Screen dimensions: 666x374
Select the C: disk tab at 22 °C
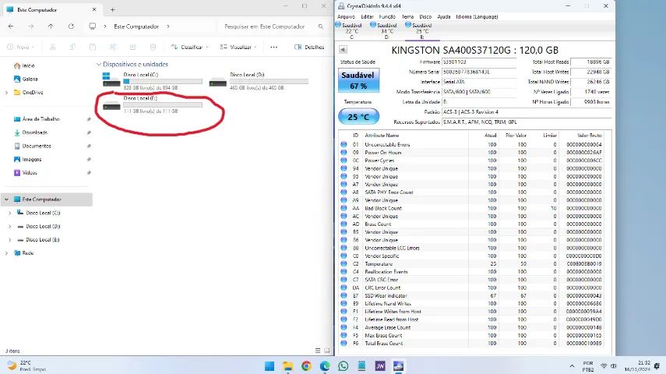[349, 31]
